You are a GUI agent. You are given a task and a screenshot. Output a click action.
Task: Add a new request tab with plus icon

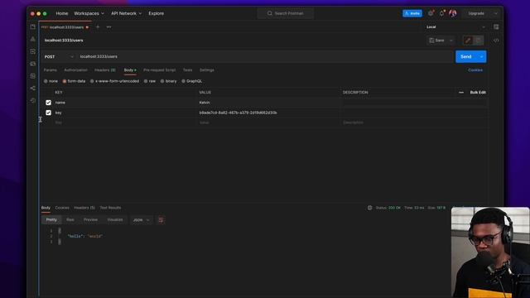(98, 27)
